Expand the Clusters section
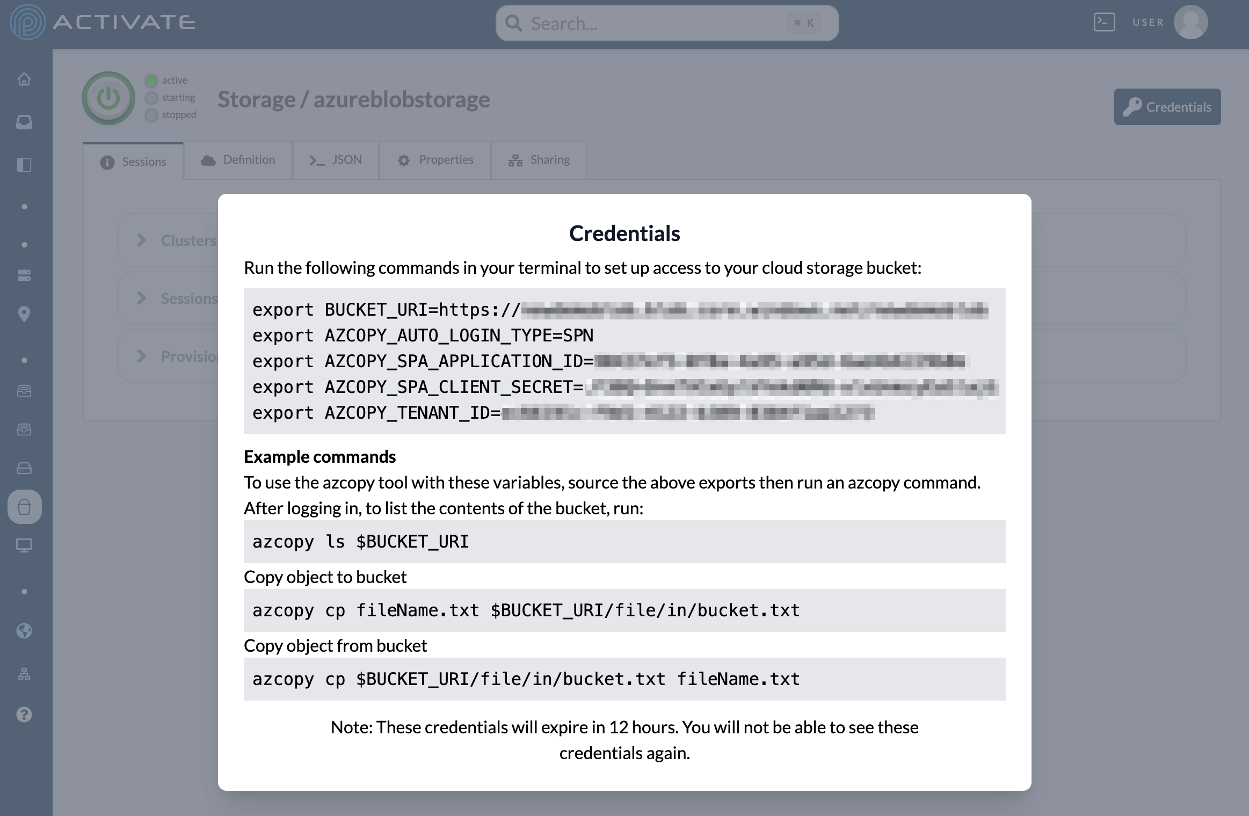Image resolution: width=1249 pixels, height=816 pixels. point(142,240)
